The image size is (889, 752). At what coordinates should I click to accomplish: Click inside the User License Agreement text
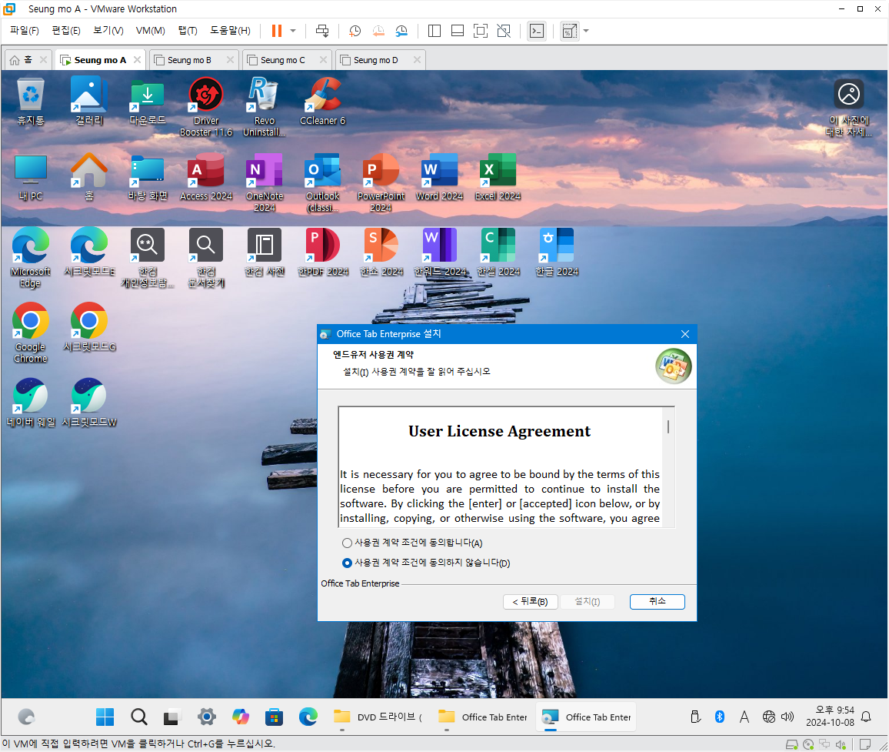500,467
